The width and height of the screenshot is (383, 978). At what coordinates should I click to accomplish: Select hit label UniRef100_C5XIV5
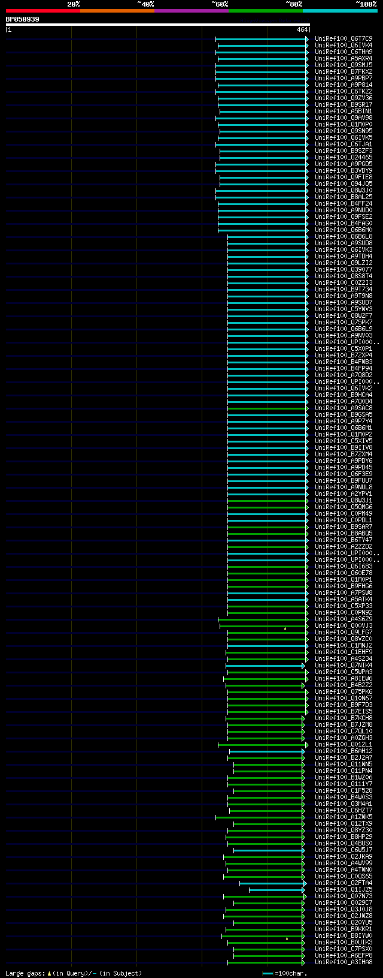point(344,441)
